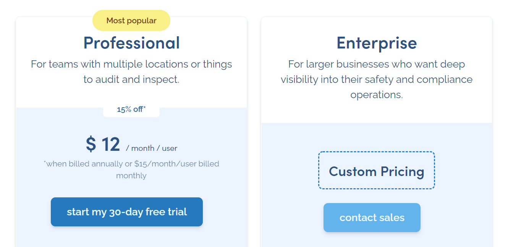Click the dashed Custom Pricing box
This screenshot has width=508, height=247.
tap(377, 171)
